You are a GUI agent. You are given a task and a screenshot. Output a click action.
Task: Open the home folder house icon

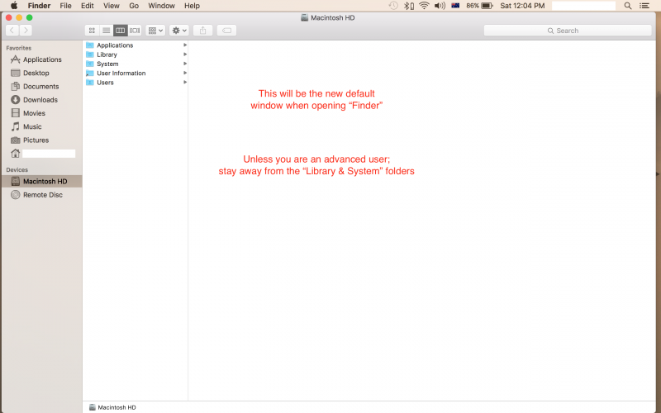15,154
